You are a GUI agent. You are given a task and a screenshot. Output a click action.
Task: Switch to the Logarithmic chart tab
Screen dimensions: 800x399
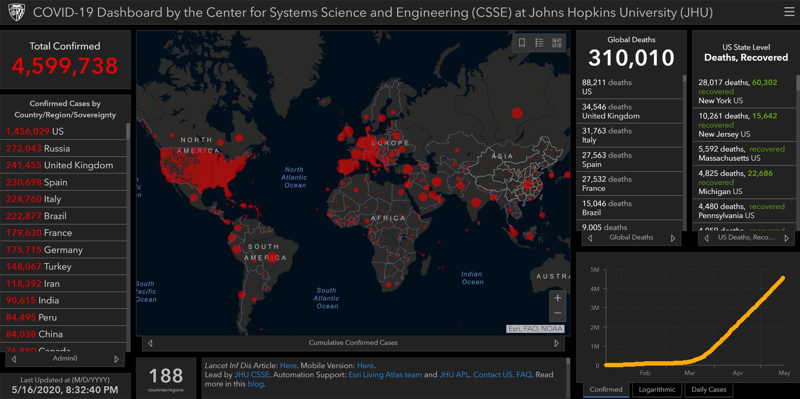tap(657, 390)
